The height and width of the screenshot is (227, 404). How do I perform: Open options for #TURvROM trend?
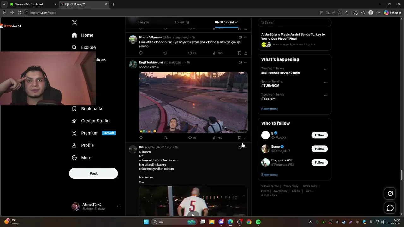[326, 82]
